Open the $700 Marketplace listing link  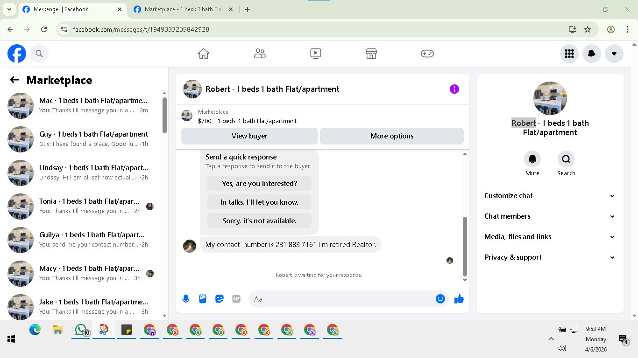(247, 121)
